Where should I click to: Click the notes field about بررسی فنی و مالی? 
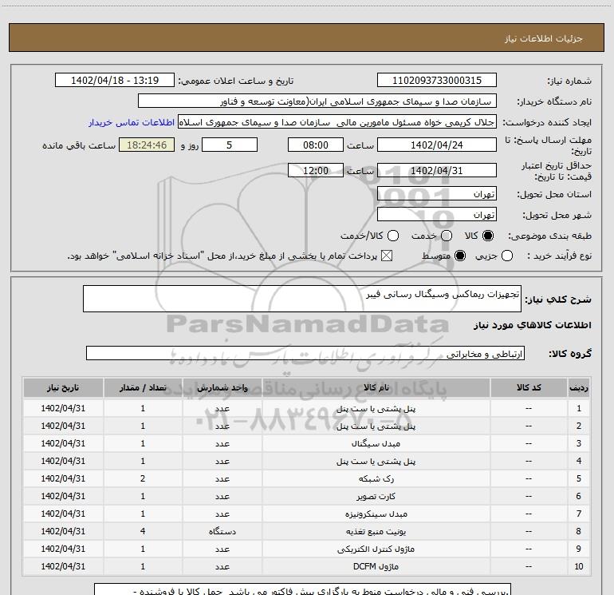click(x=302, y=589)
